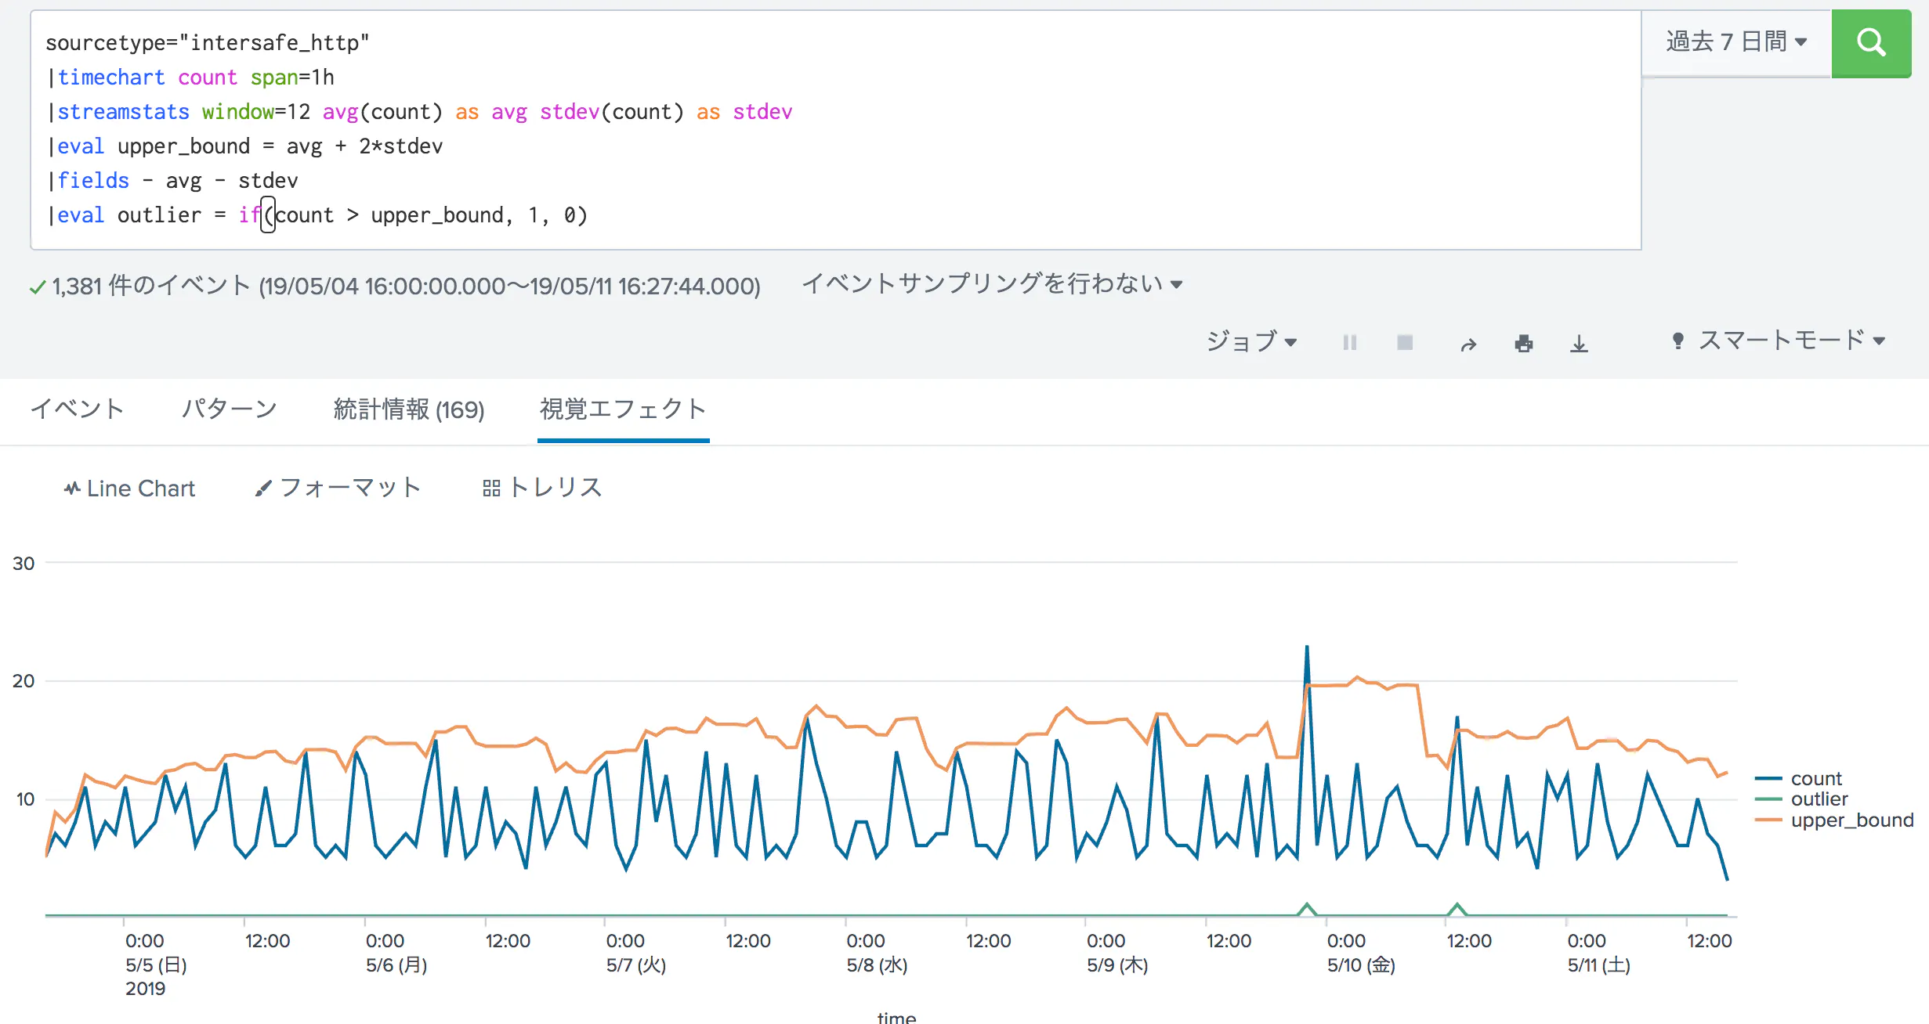
Task: Print the search results
Action: click(1523, 343)
